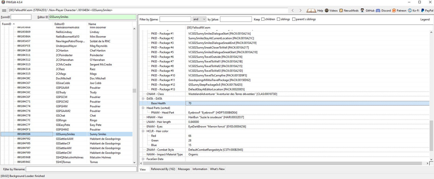Select the GSJoeCobb record row
This screenshot has height=179, width=434.
[66, 83]
